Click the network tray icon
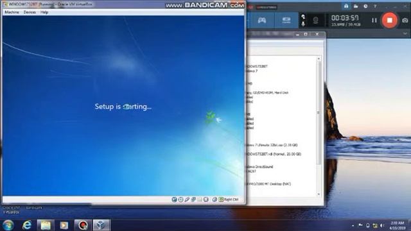 point(375,225)
